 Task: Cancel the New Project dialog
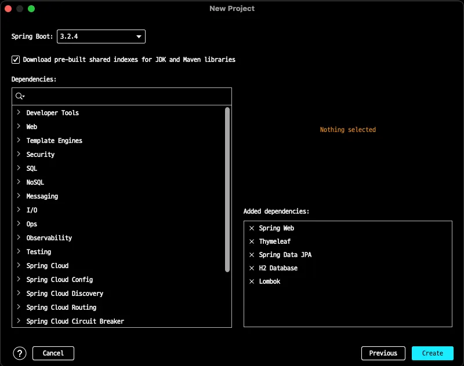pyautogui.click(x=53, y=353)
